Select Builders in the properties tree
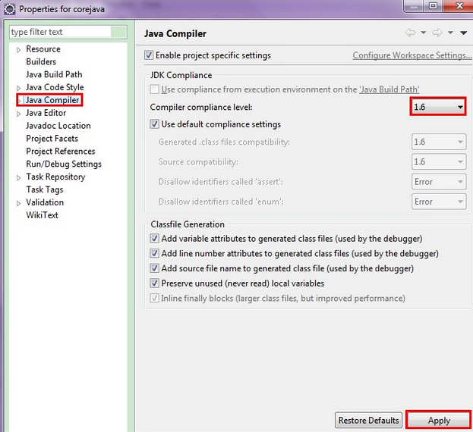The height and width of the screenshot is (432, 473). point(41,61)
